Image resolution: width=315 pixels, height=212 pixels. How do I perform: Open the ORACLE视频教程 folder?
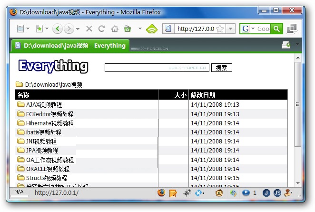pyautogui.click(x=48, y=169)
